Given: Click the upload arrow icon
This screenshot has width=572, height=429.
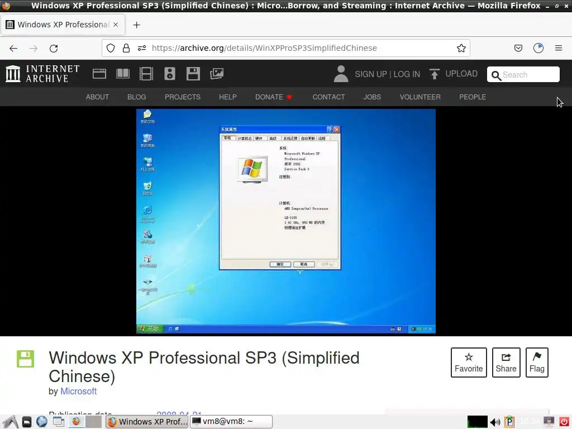Looking at the screenshot, I should pos(434,74).
